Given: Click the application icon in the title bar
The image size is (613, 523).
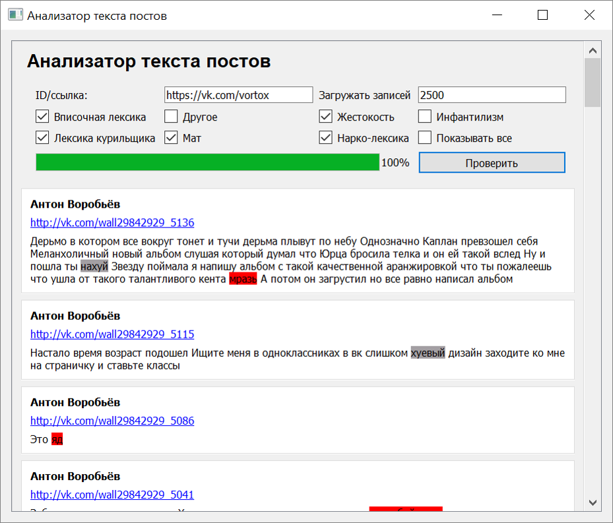Looking at the screenshot, I should point(15,15).
